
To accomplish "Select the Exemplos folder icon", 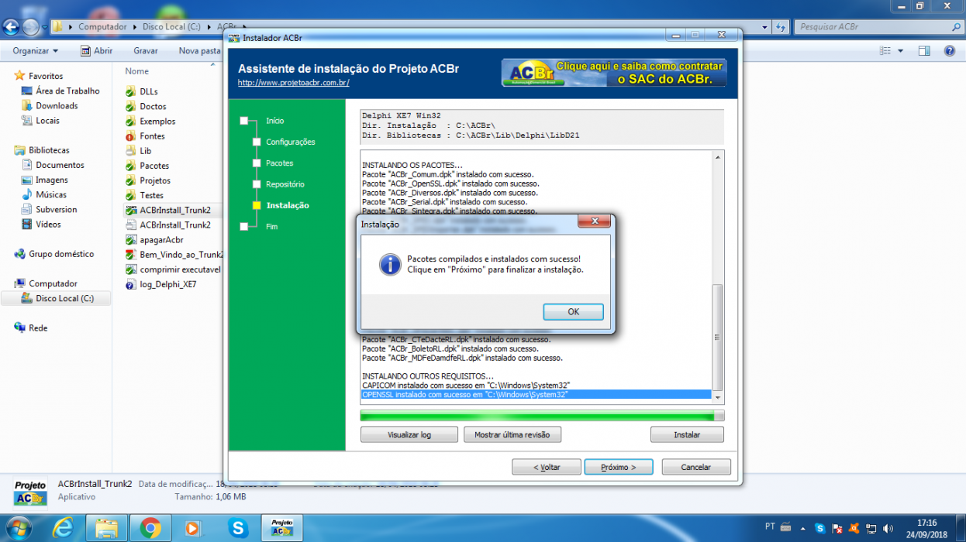I will (x=131, y=122).
